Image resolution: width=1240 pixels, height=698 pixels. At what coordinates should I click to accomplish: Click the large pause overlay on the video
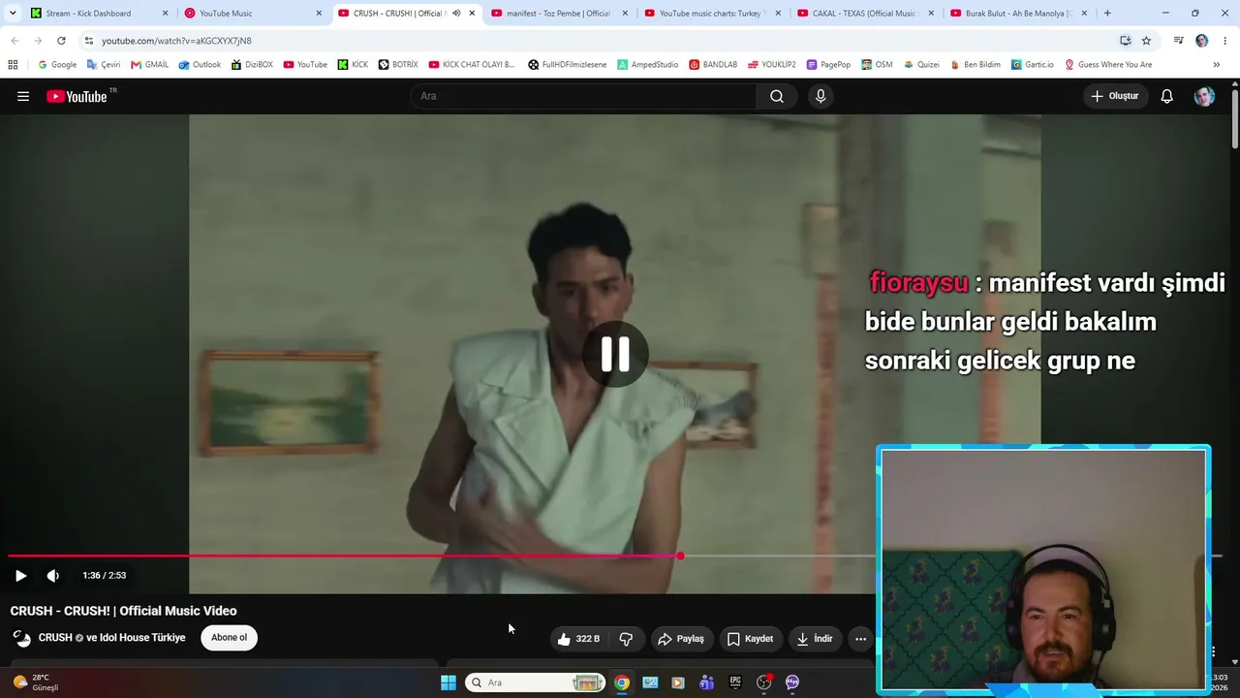coord(615,354)
